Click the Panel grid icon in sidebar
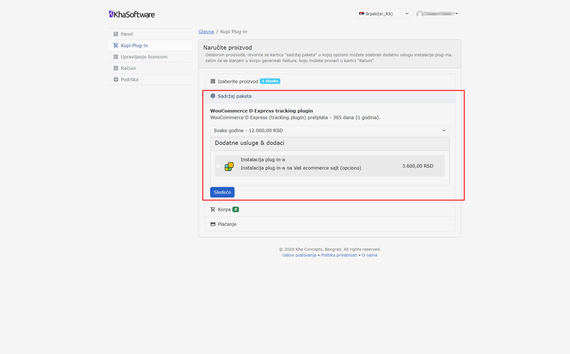This screenshot has width=570, height=354. click(x=116, y=34)
